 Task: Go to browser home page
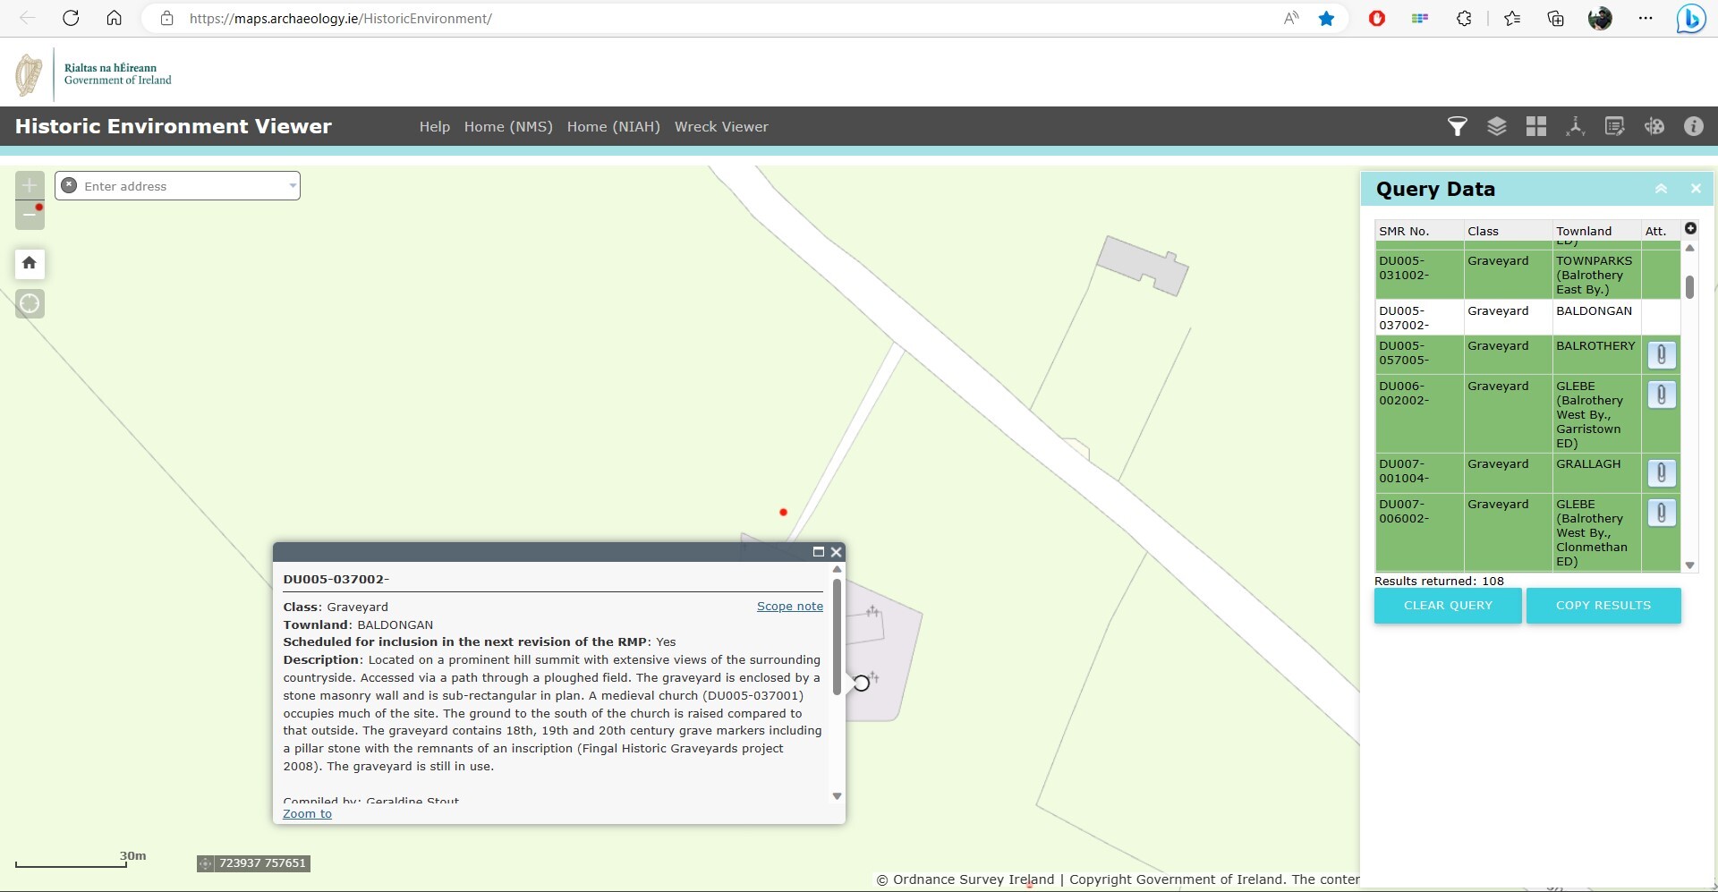tap(114, 18)
